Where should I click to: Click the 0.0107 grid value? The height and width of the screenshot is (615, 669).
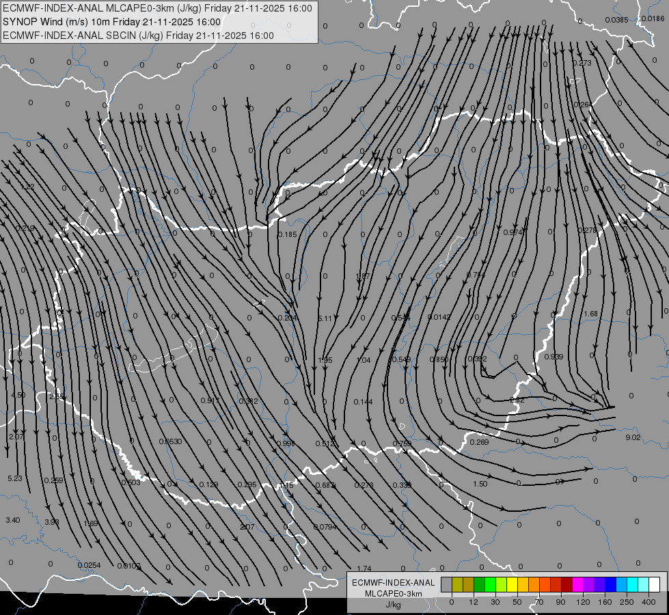point(129,566)
